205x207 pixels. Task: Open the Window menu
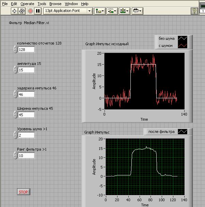tap(72, 4)
